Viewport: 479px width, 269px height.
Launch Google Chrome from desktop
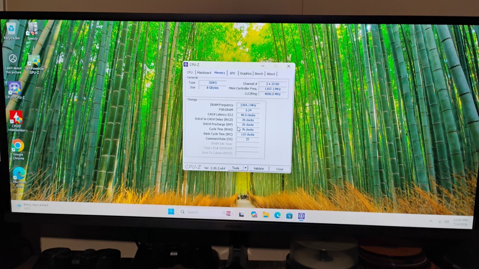point(18,150)
